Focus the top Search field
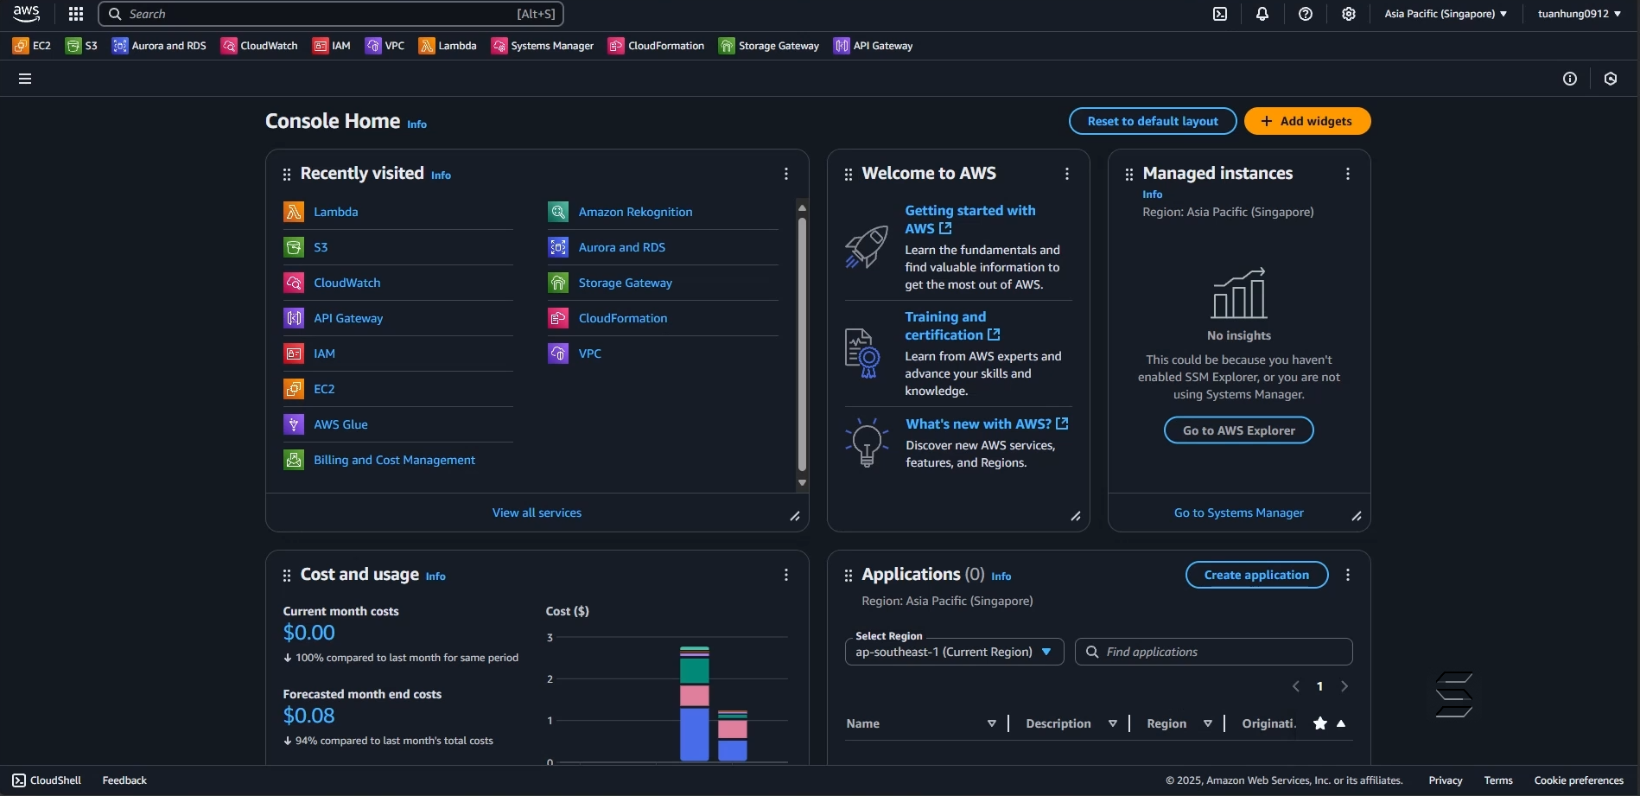The width and height of the screenshot is (1640, 796). (331, 14)
